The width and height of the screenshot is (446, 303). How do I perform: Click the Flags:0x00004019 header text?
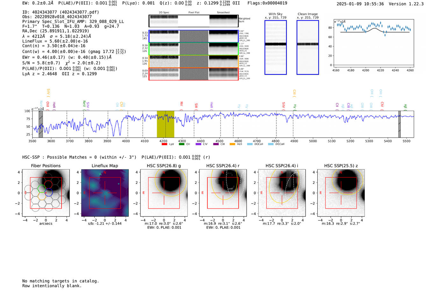pyautogui.click(x=267, y=3)
